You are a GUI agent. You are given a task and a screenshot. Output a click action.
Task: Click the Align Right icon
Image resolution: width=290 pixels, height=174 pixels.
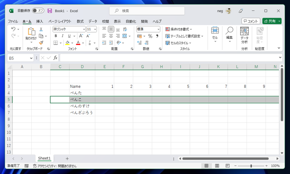[118, 36]
